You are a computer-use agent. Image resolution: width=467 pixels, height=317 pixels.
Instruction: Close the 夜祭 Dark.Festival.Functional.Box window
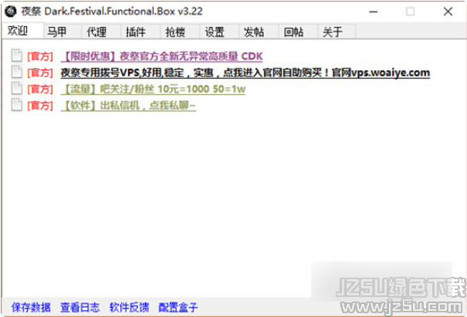[x=448, y=12]
